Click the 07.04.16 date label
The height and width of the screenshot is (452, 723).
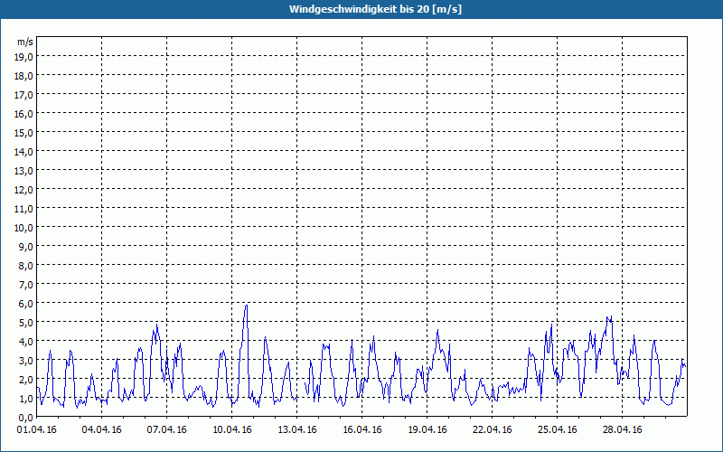point(167,430)
